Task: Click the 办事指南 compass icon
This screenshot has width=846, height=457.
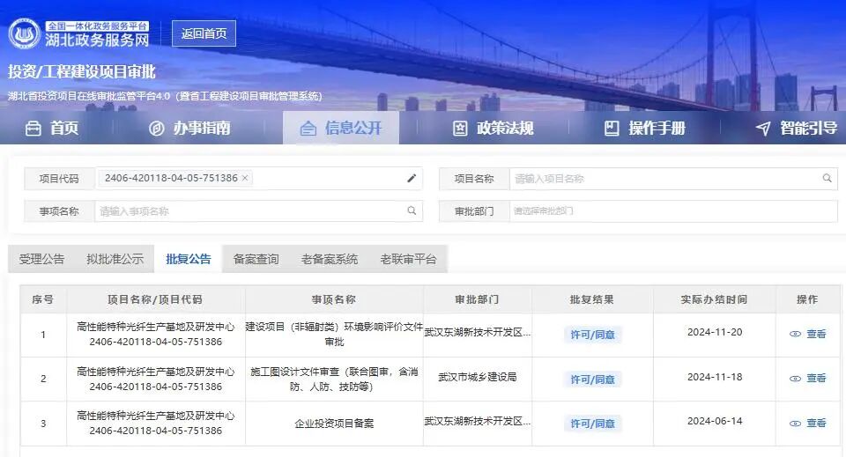Action: (157, 129)
